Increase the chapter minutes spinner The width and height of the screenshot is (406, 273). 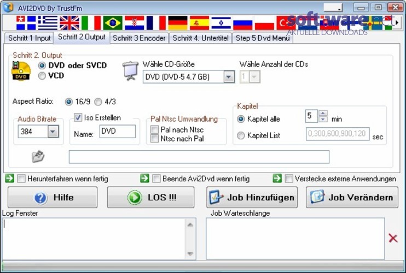point(323,113)
